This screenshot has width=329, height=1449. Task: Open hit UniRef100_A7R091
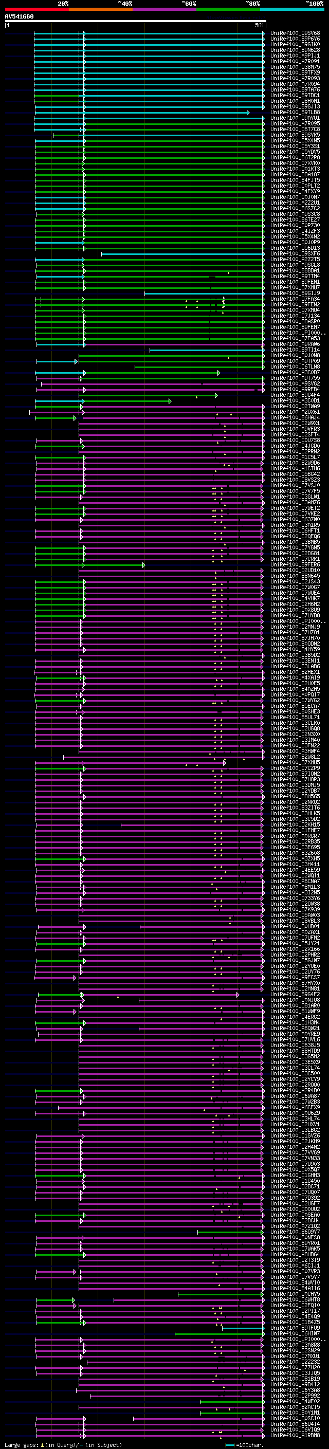click(295, 61)
